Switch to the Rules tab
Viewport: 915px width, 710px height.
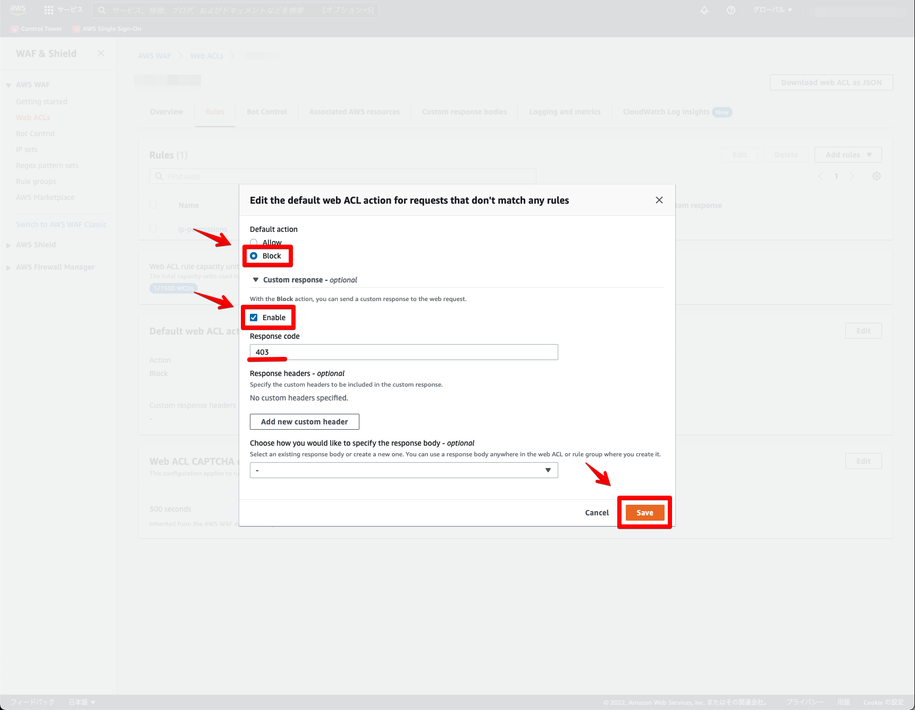pyautogui.click(x=215, y=112)
